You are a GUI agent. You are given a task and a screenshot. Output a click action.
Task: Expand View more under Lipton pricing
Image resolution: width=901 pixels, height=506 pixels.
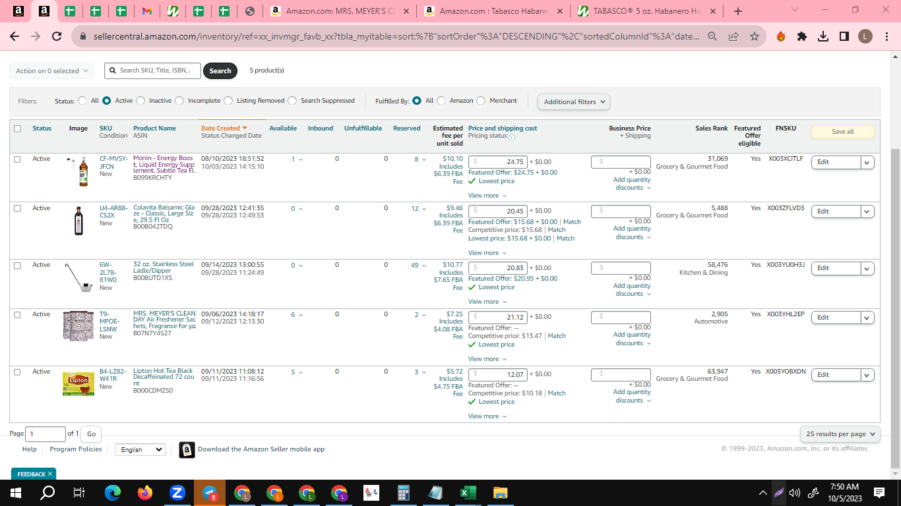click(487, 416)
